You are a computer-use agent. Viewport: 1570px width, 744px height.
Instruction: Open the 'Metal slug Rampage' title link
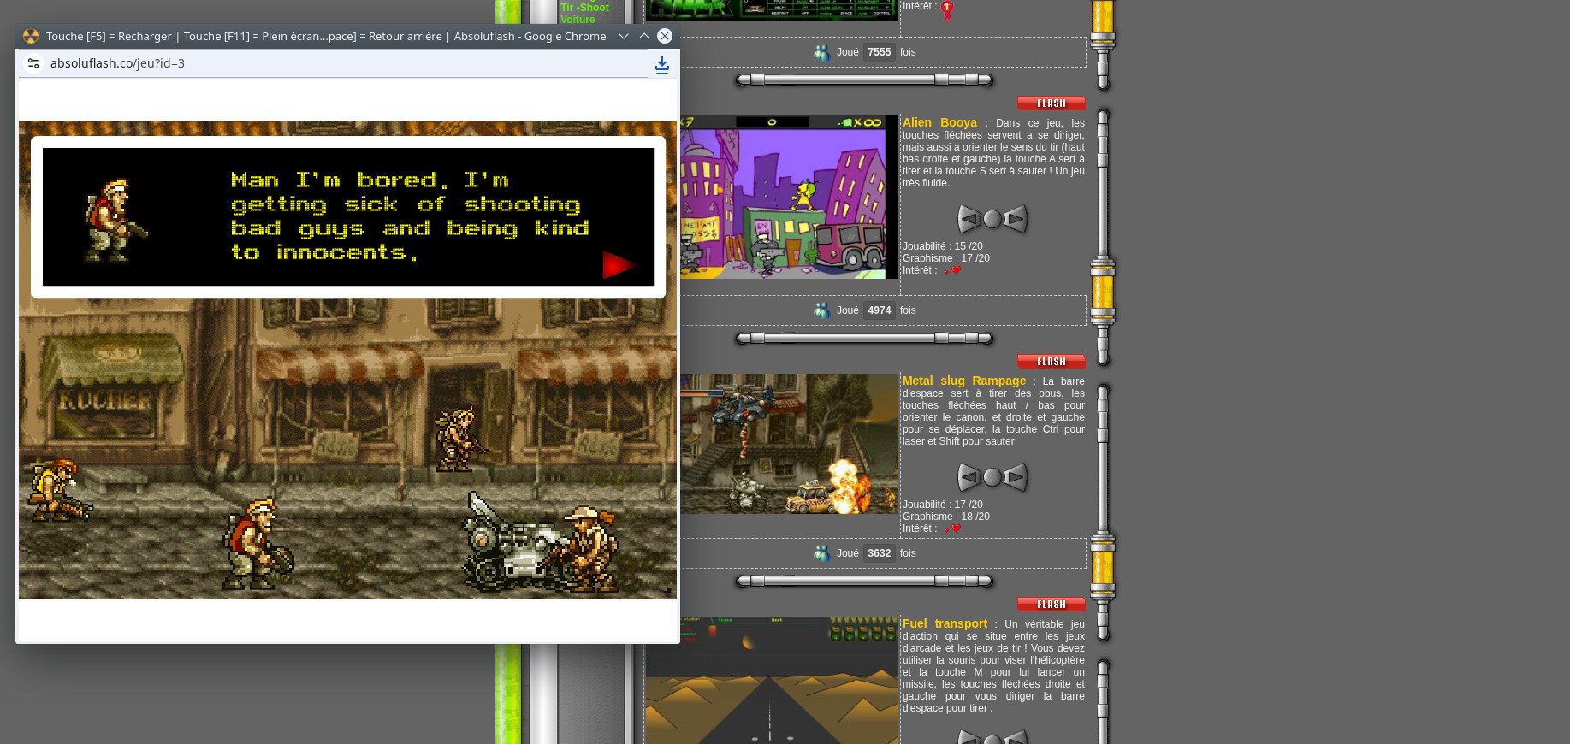pos(963,381)
